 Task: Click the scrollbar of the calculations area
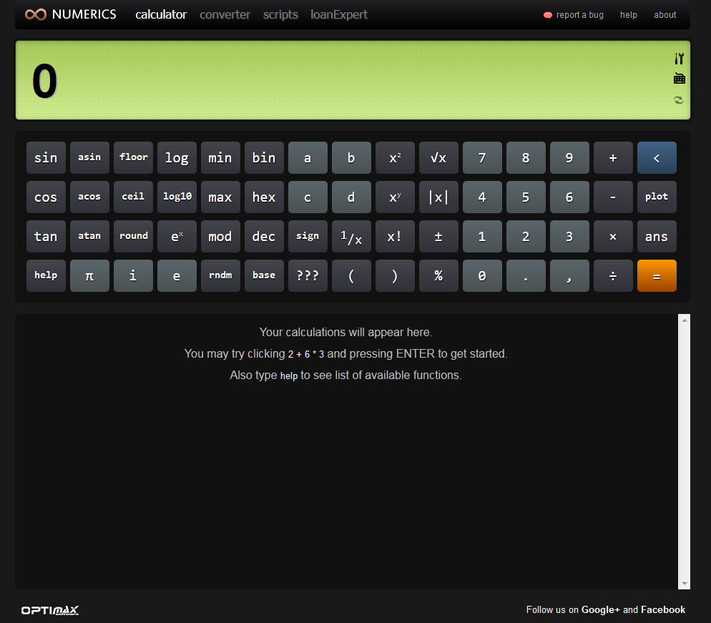(685, 451)
